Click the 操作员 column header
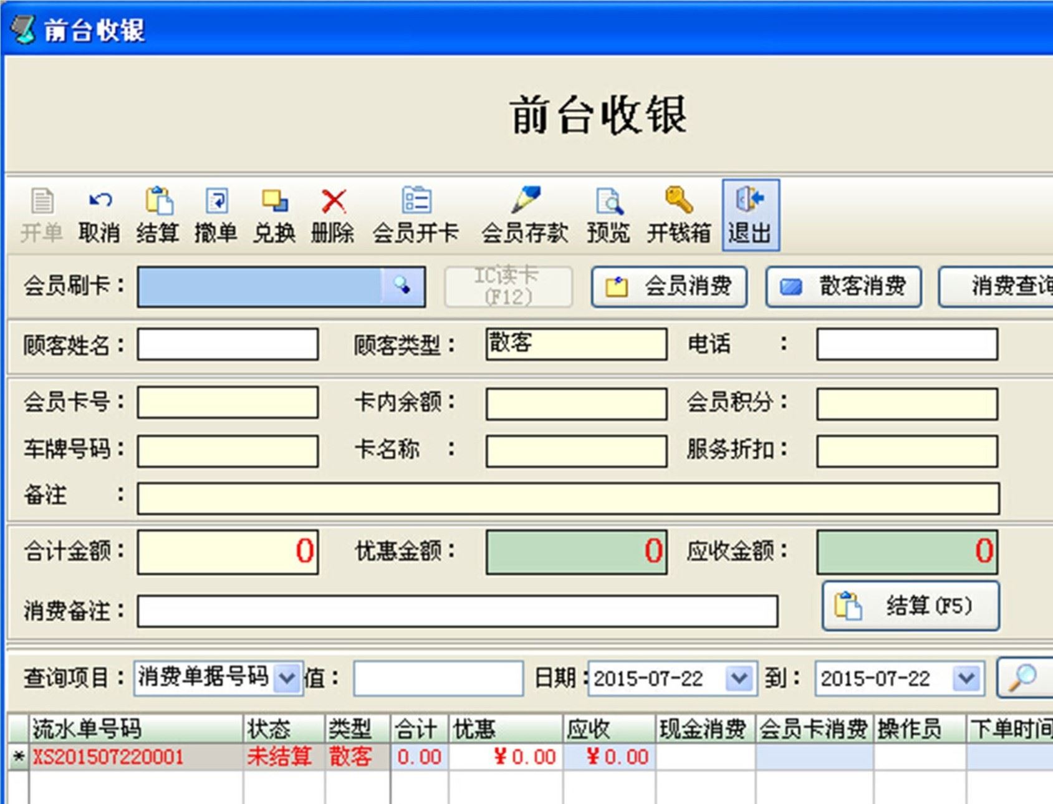This screenshot has height=804, width=1053. click(920, 729)
